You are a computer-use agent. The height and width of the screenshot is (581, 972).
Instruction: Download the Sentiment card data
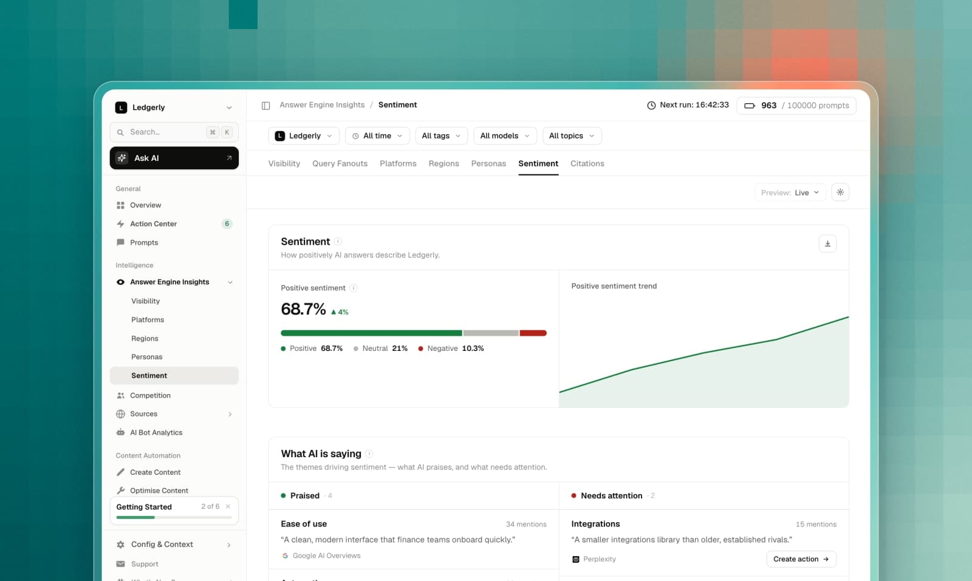[x=827, y=244]
